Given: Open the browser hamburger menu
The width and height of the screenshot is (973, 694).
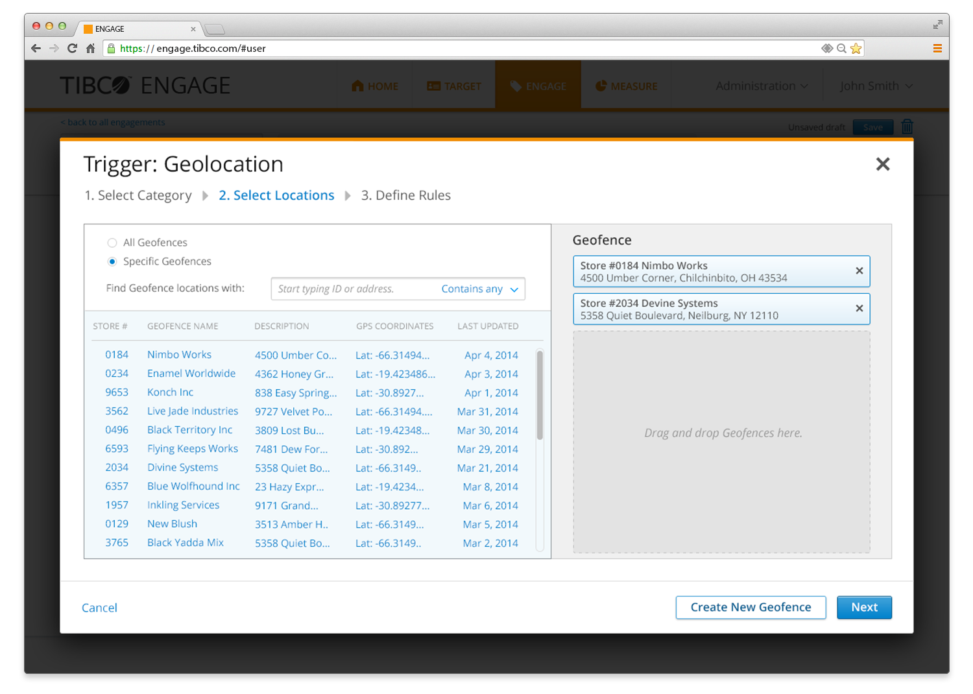Looking at the screenshot, I should coord(937,48).
